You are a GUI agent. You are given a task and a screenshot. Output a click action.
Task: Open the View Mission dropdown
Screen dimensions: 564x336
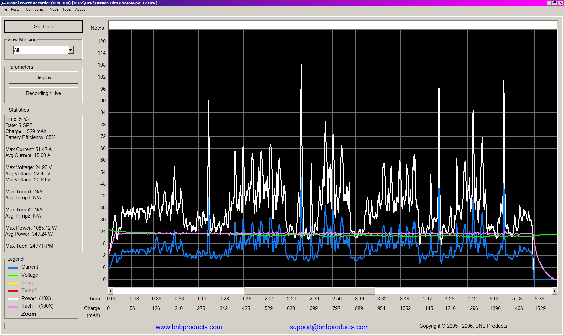click(x=70, y=50)
